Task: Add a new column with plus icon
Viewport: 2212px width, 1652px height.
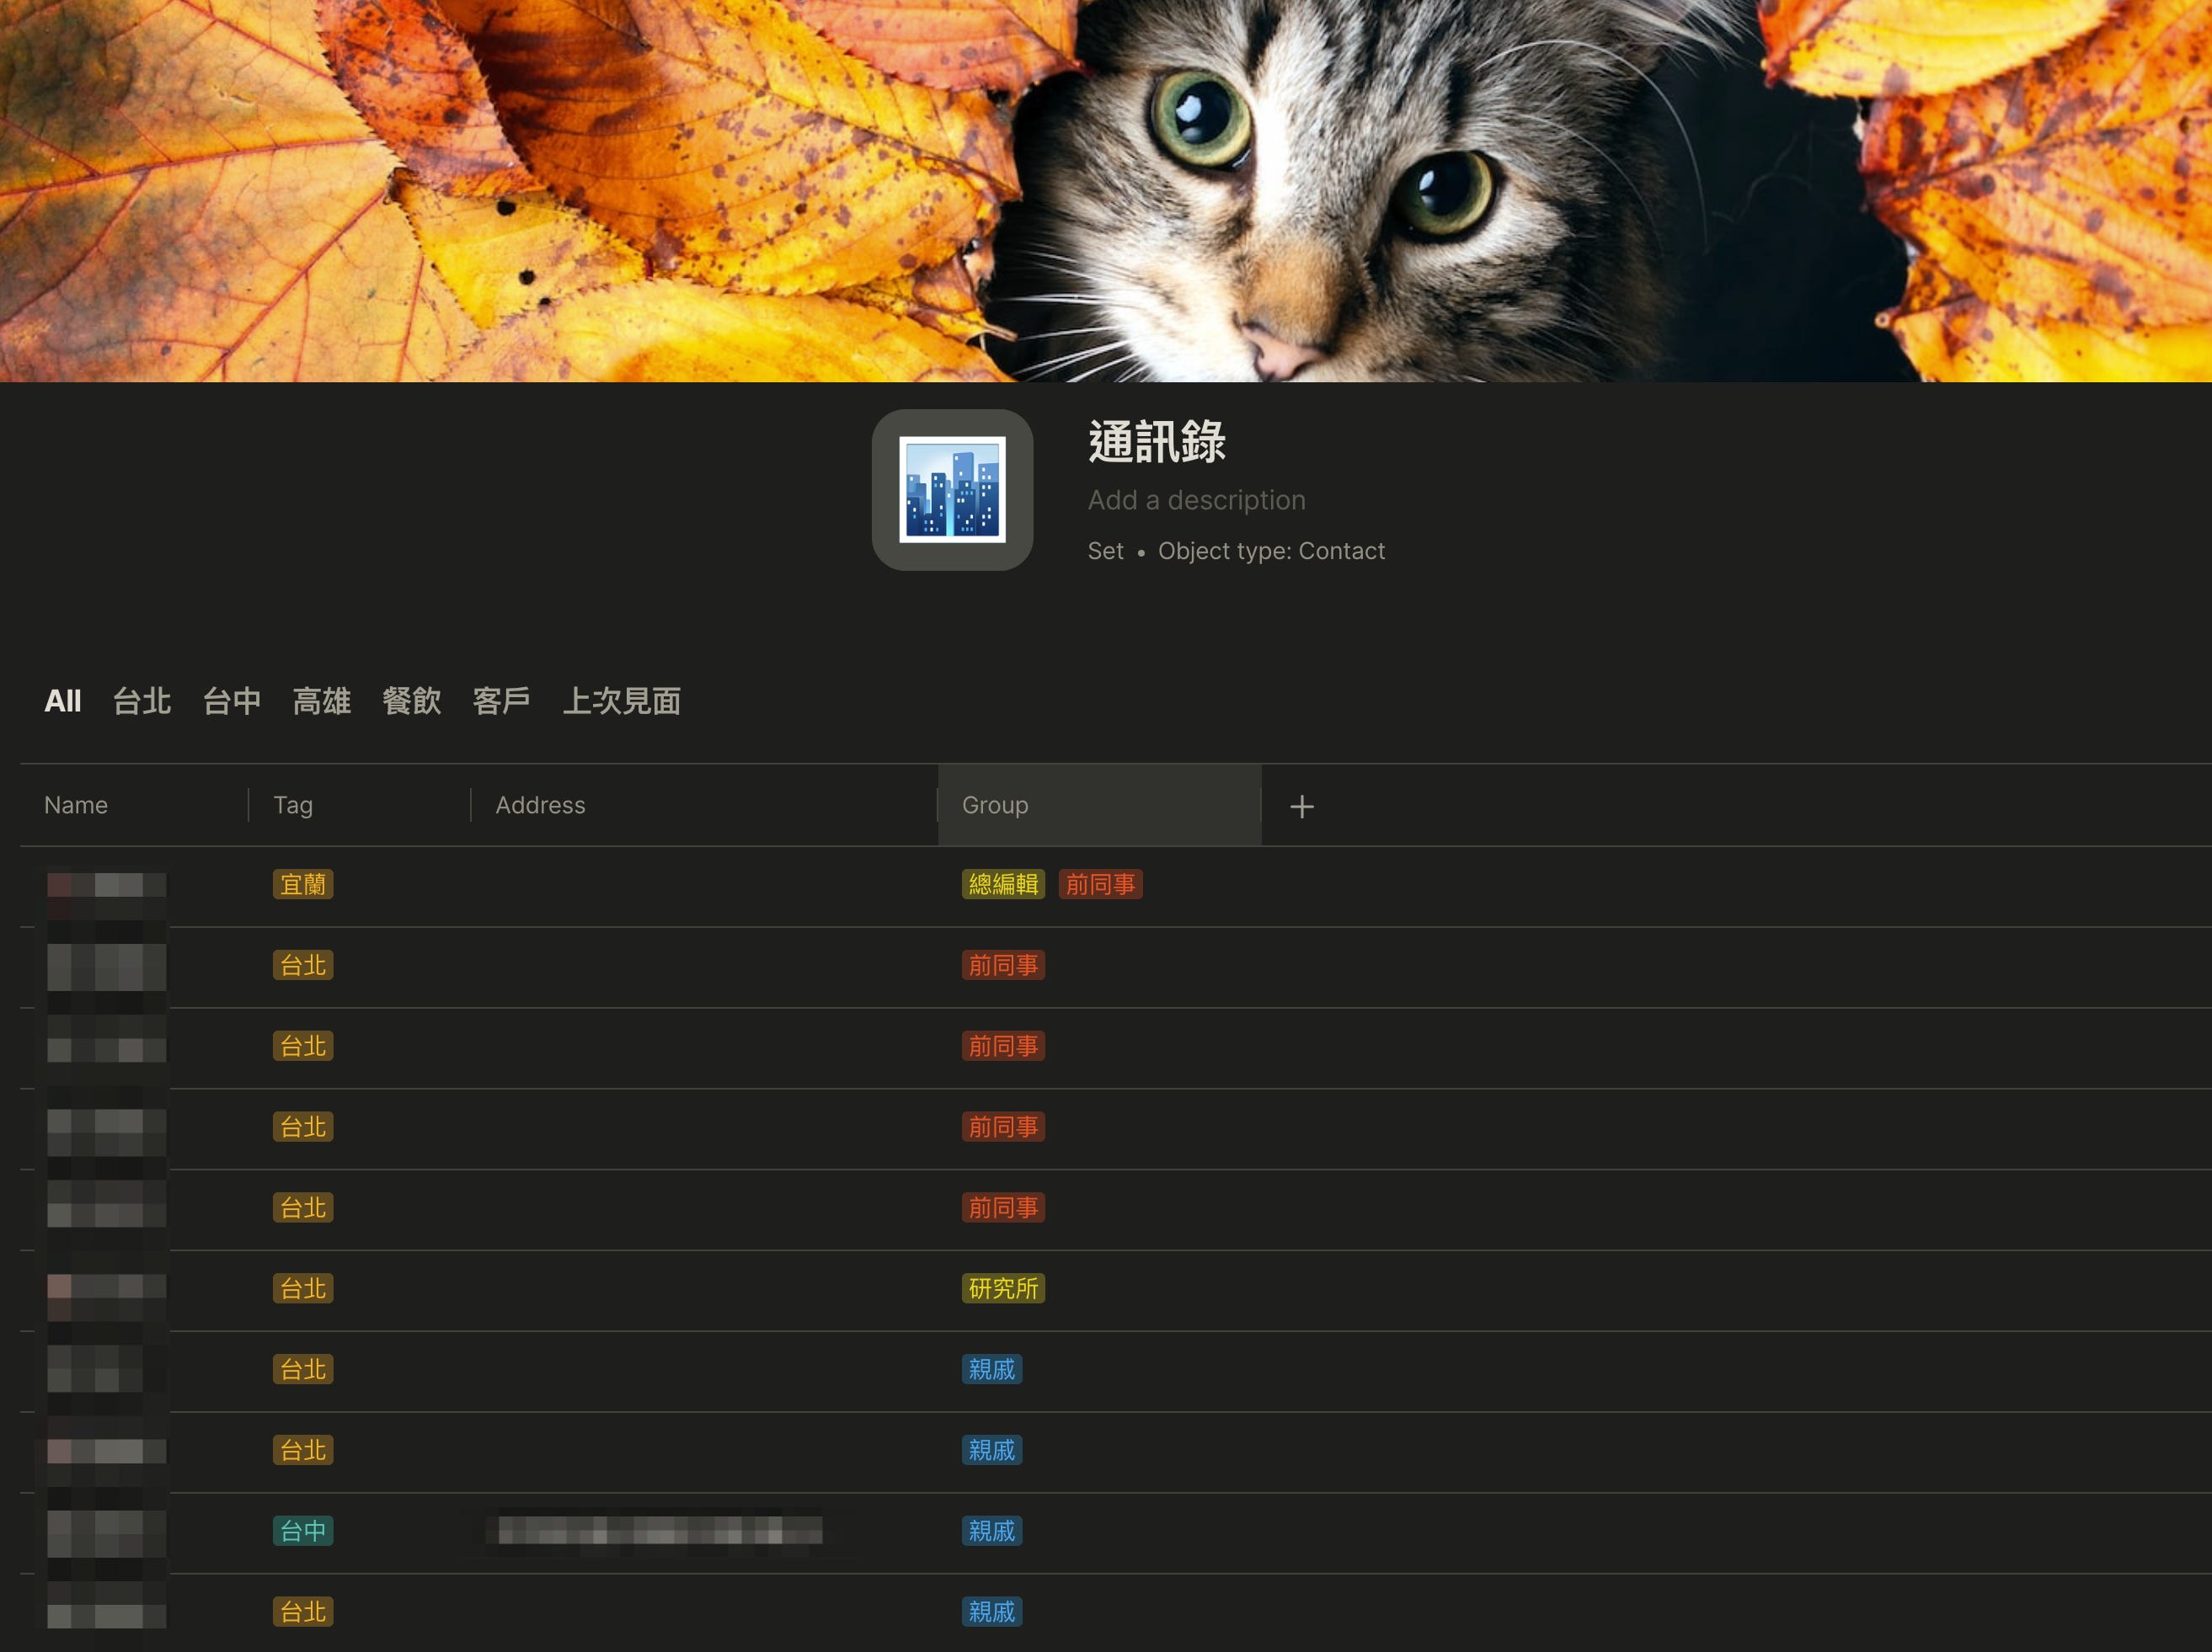Action: 1301,807
